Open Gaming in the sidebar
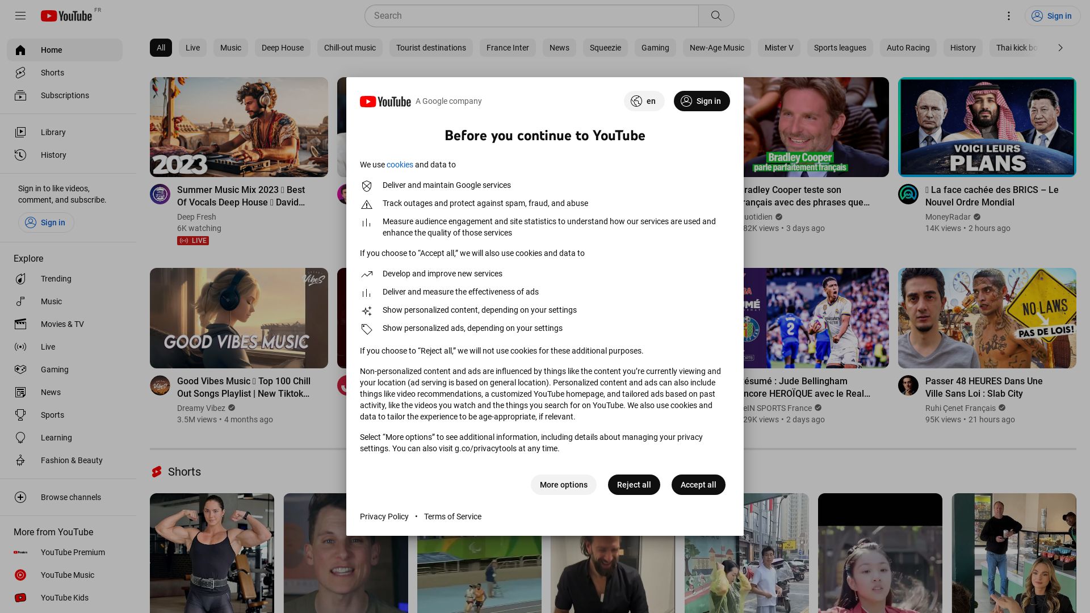Screen dimensions: 1090x613 (20, 370)
